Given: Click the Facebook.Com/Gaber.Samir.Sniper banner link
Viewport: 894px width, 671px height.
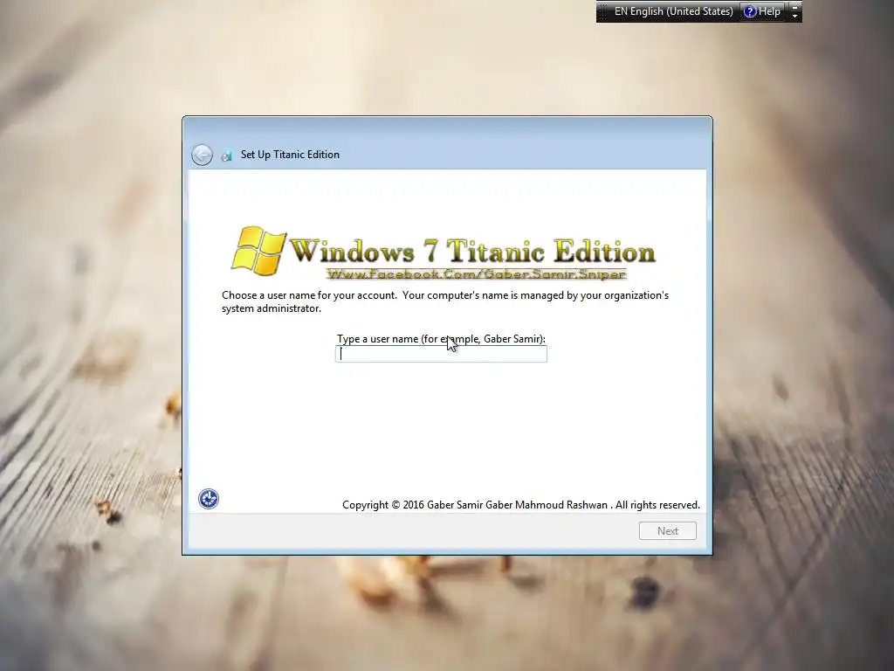Looking at the screenshot, I should pyautogui.click(x=476, y=274).
